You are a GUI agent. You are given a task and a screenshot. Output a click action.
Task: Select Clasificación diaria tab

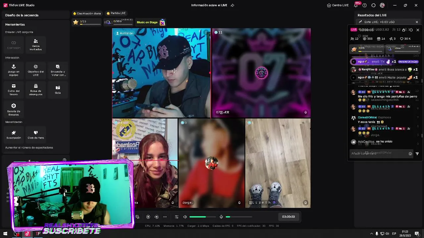(x=87, y=13)
